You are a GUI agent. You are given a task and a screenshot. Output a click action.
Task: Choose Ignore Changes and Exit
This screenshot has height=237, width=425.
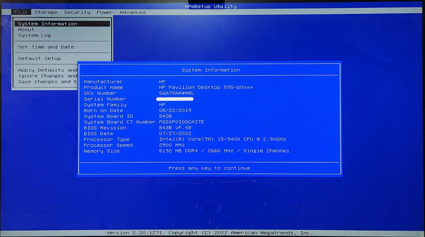click(x=47, y=76)
